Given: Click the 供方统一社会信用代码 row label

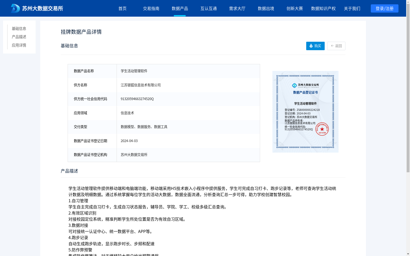Looking at the screenshot, I should pyautogui.click(x=90, y=99).
